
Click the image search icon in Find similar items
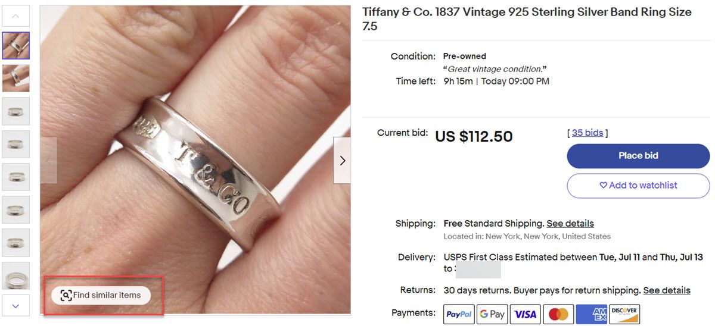point(66,296)
